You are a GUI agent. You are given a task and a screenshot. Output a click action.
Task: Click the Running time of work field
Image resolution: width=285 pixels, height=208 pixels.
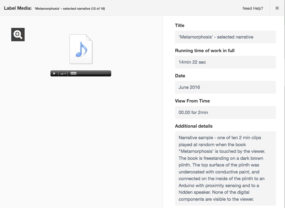[225, 62]
